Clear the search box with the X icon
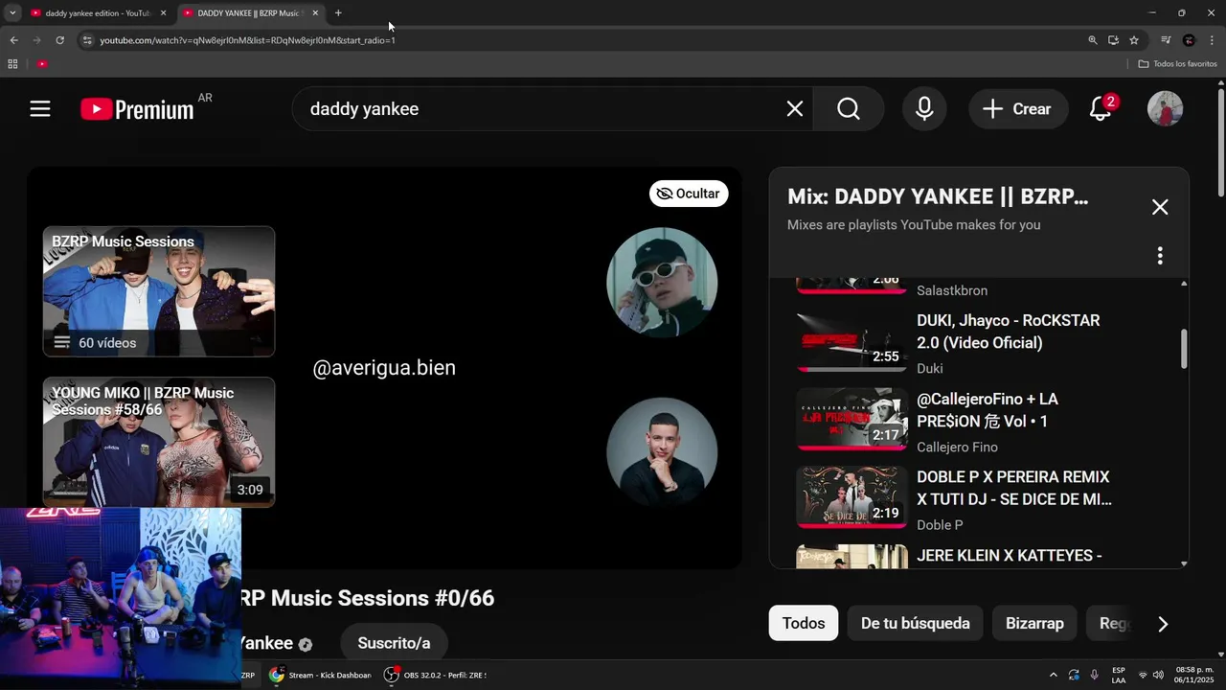This screenshot has height=690, width=1226. pos(795,109)
